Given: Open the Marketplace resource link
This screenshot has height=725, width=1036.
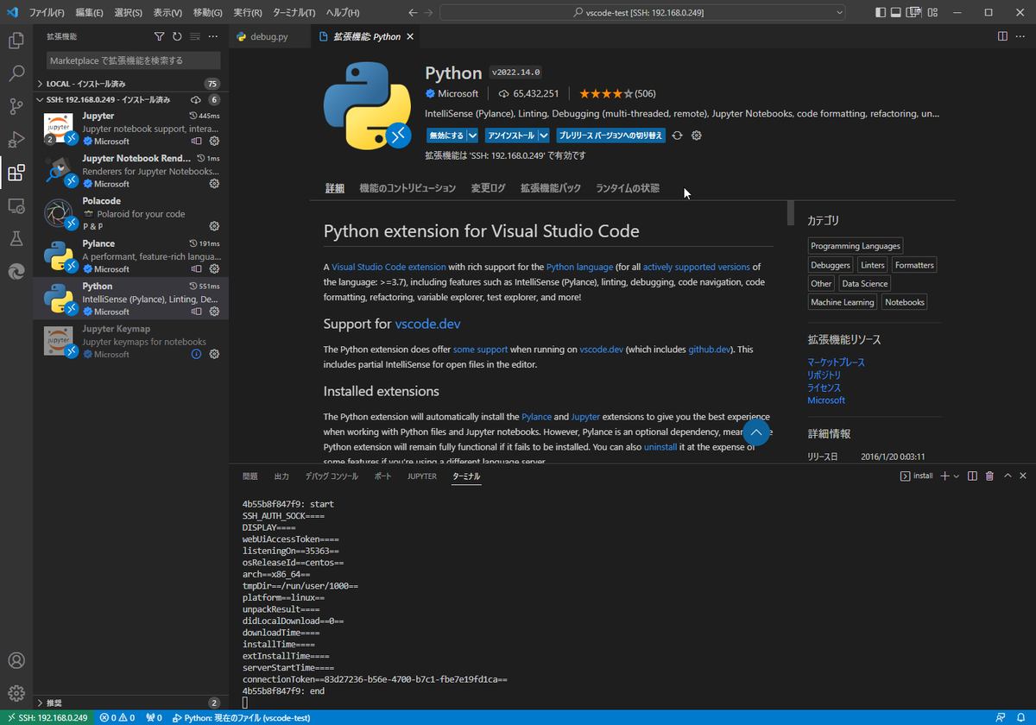Looking at the screenshot, I should (x=836, y=362).
